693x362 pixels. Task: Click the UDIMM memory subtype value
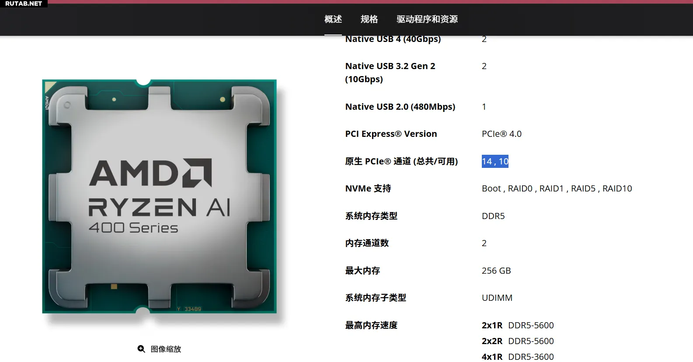coord(497,298)
